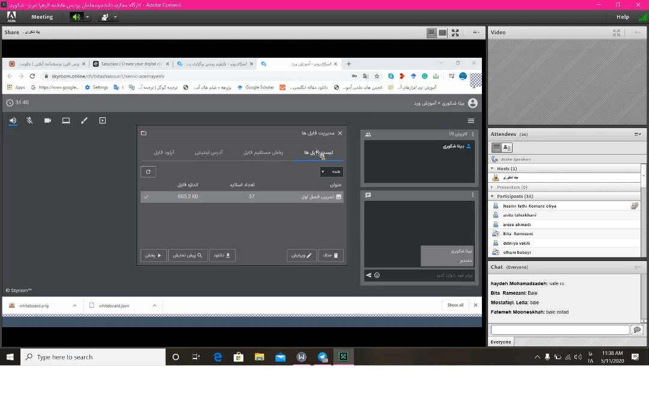
Task: Switch Share pod to full screen
Action: click(x=455, y=32)
